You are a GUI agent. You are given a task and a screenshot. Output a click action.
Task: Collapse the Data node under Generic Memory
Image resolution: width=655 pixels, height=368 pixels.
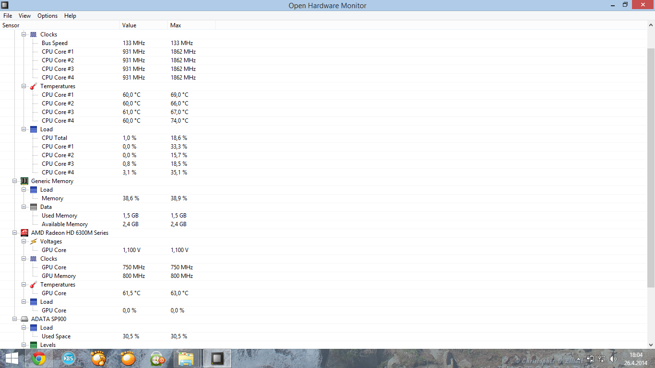pos(23,207)
